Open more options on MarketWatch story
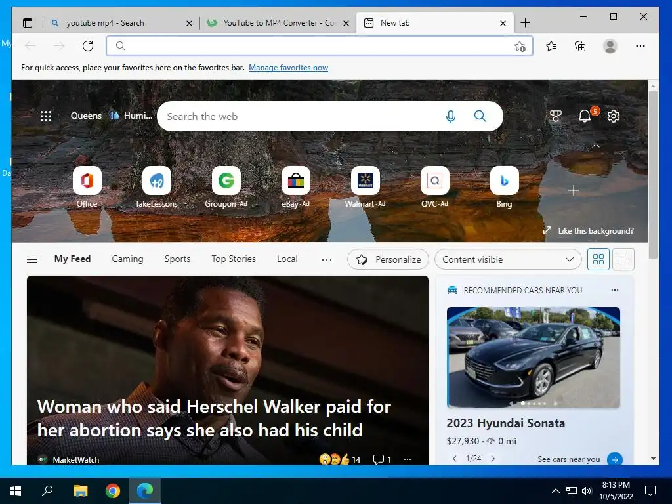The width and height of the screenshot is (672, 504). [408, 459]
